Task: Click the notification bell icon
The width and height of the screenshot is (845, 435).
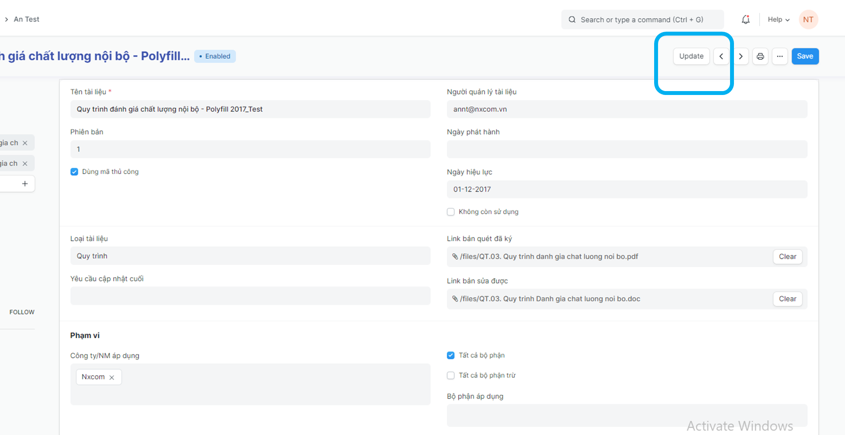Action: click(x=745, y=20)
